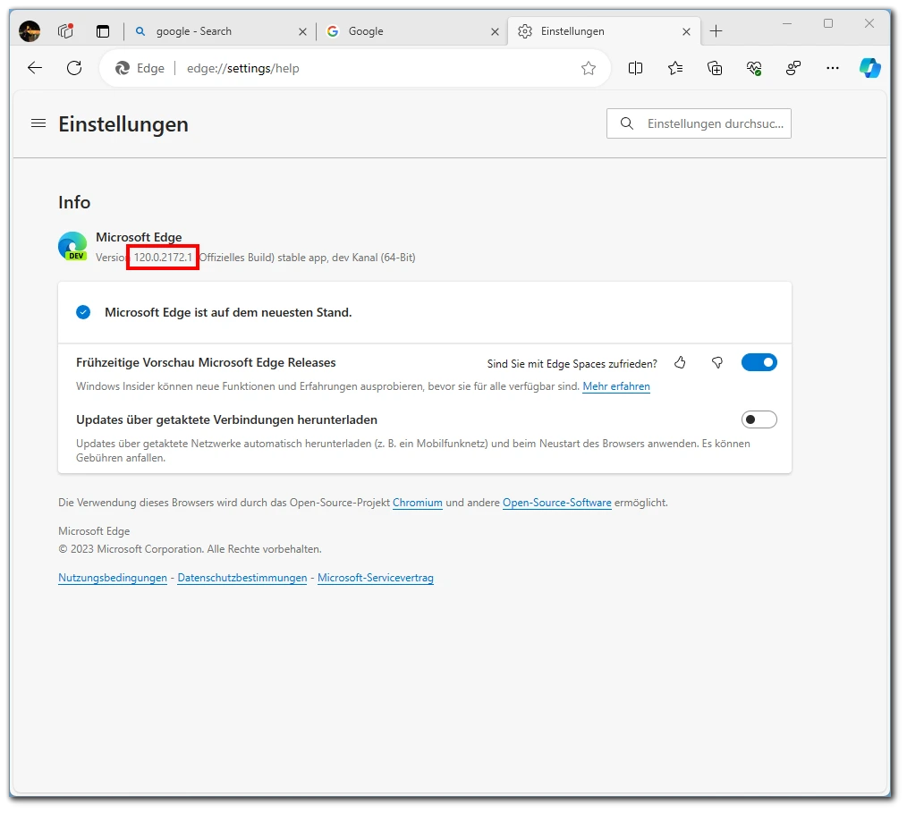Click 'Microsoft Edge ist auf dem neuesten Stand.'
The image size is (907, 813).
(x=228, y=312)
